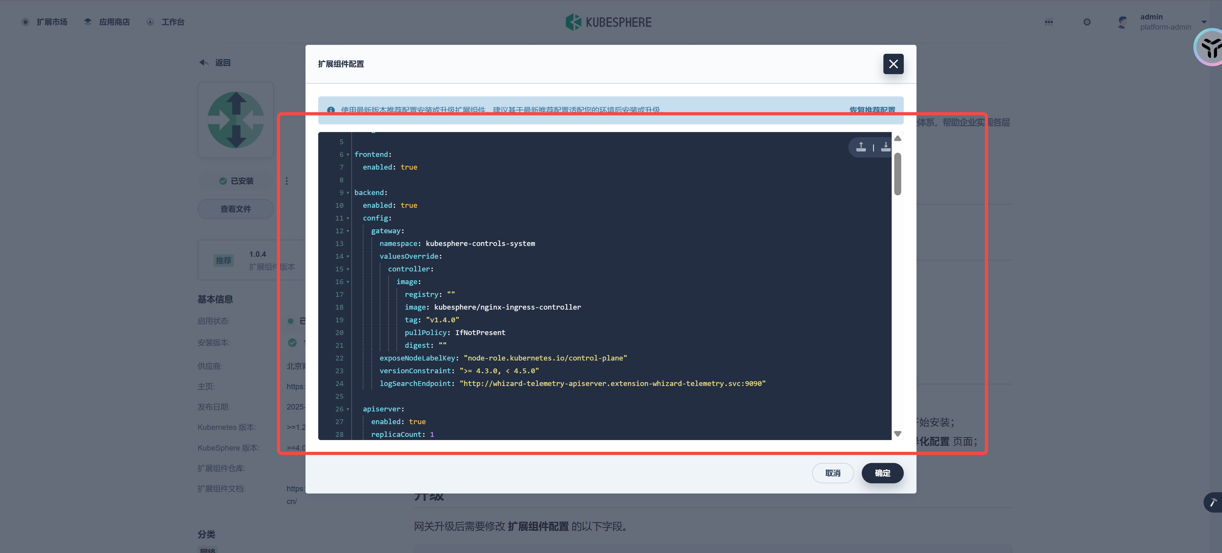The image size is (1222, 553).
Task: Collapse the controller block at line 15
Action: [348, 269]
